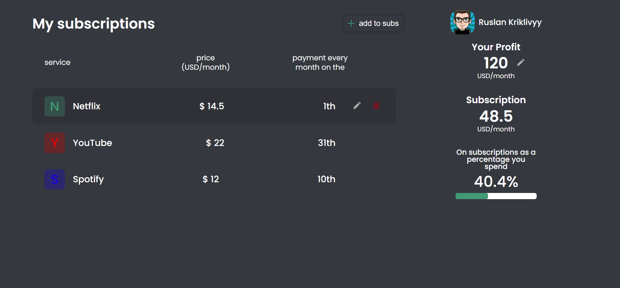620x288 pixels.
Task: Click the Netflix service name
Action: (x=87, y=106)
